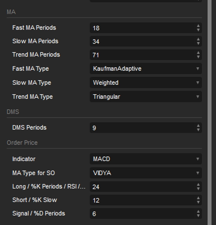Click the Signal / %D Periods field
The height and width of the screenshot is (225, 216).
(142, 214)
